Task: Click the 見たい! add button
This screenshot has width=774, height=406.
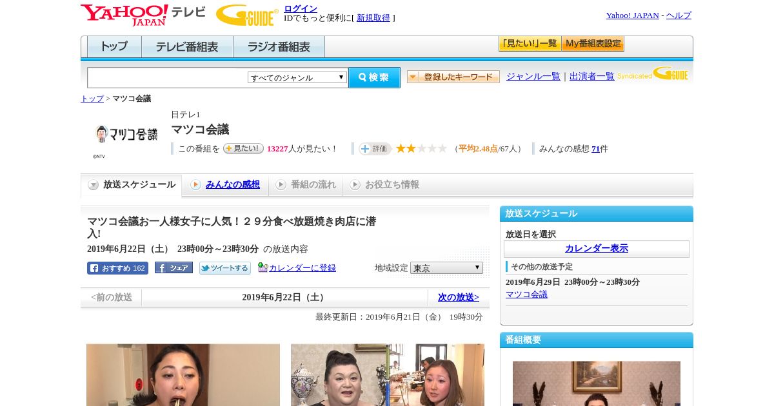Action: coord(243,148)
